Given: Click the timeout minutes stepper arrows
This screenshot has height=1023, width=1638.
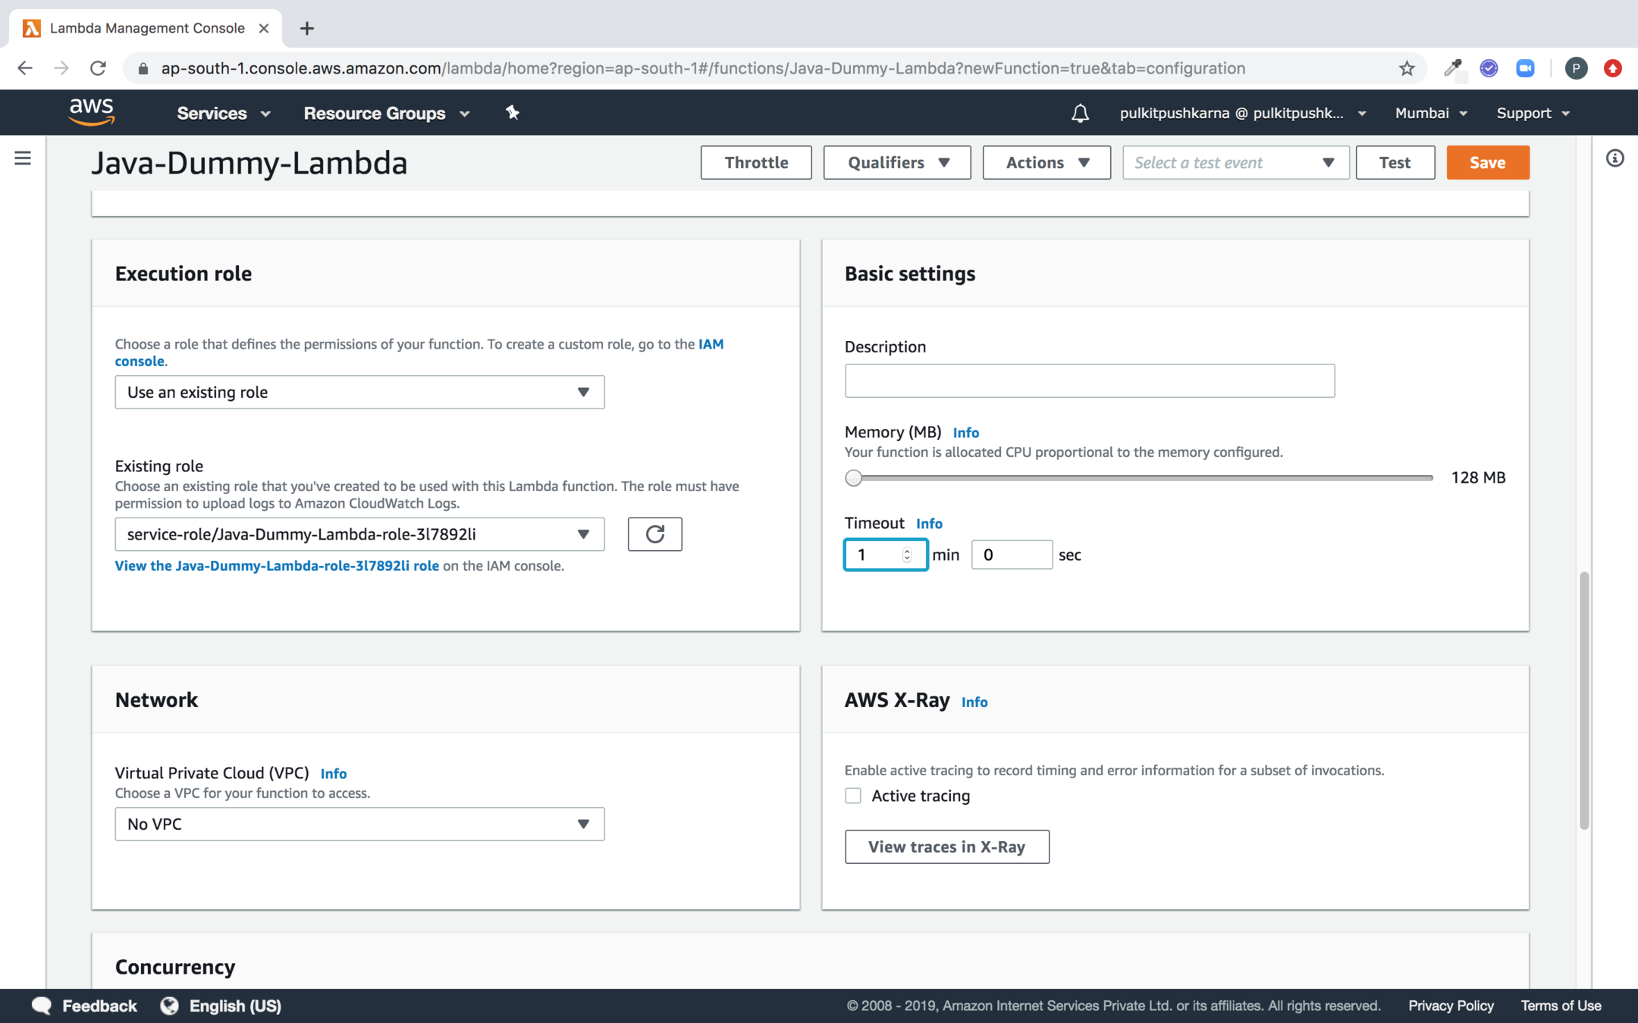Looking at the screenshot, I should coord(907,555).
